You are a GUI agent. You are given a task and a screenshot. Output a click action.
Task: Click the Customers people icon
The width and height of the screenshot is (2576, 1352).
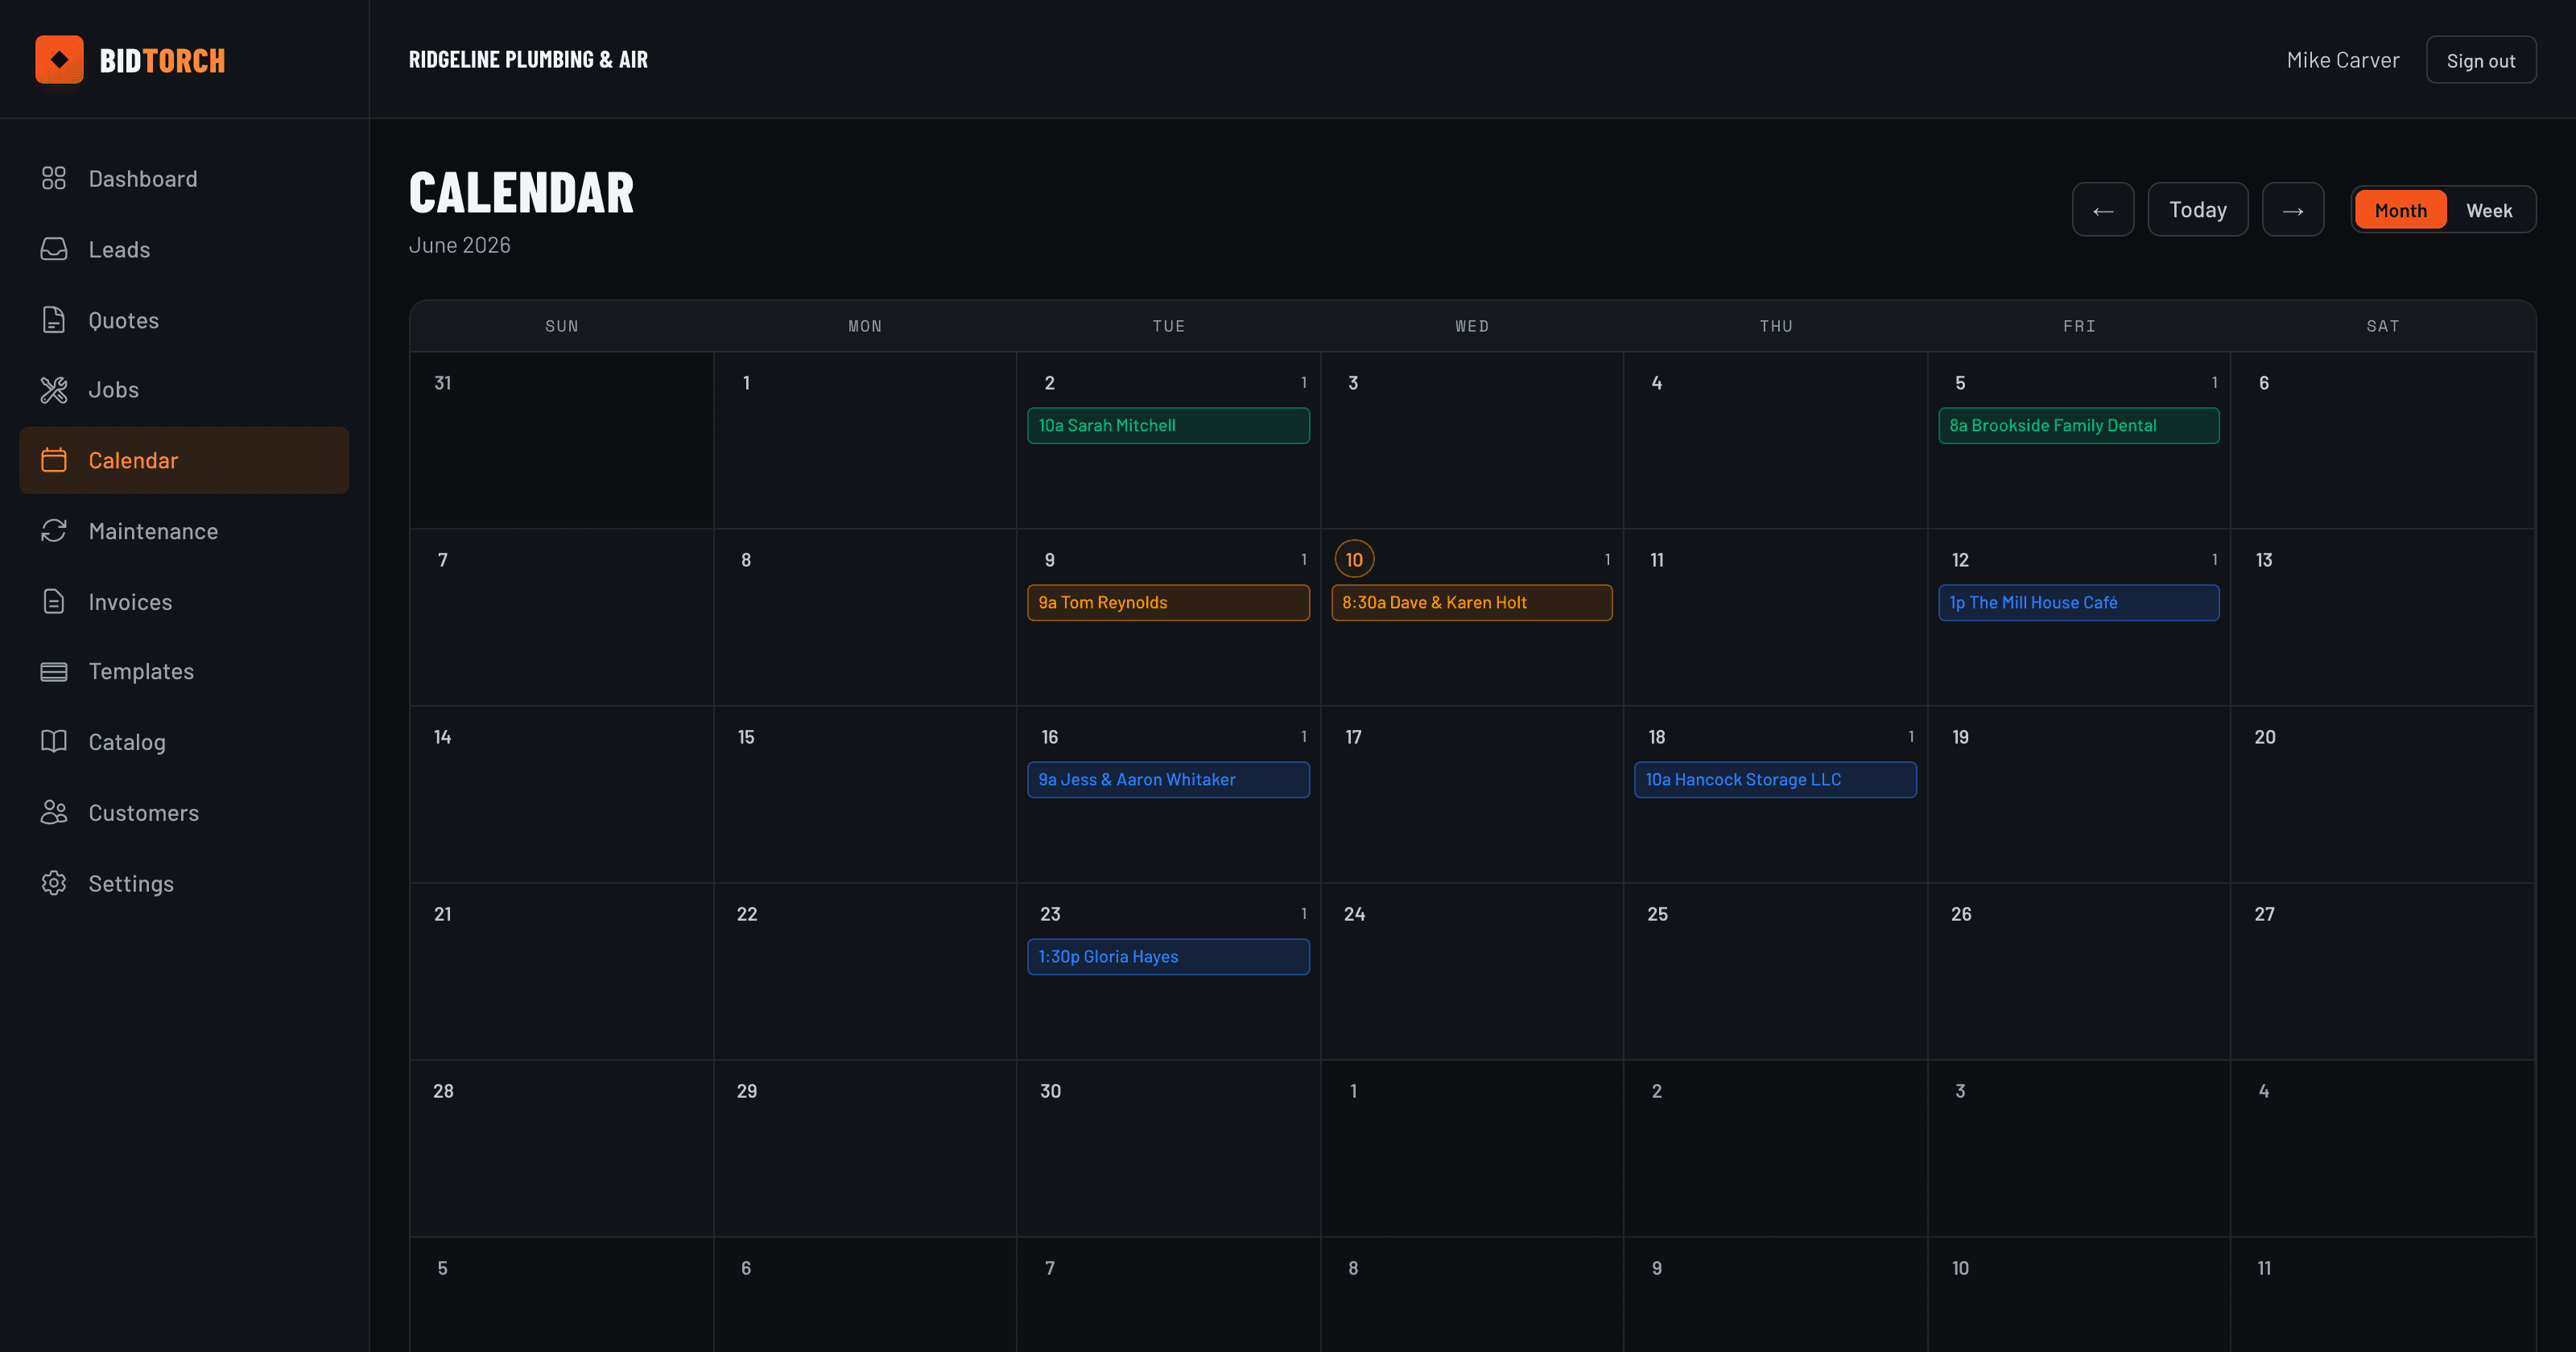click(54, 813)
